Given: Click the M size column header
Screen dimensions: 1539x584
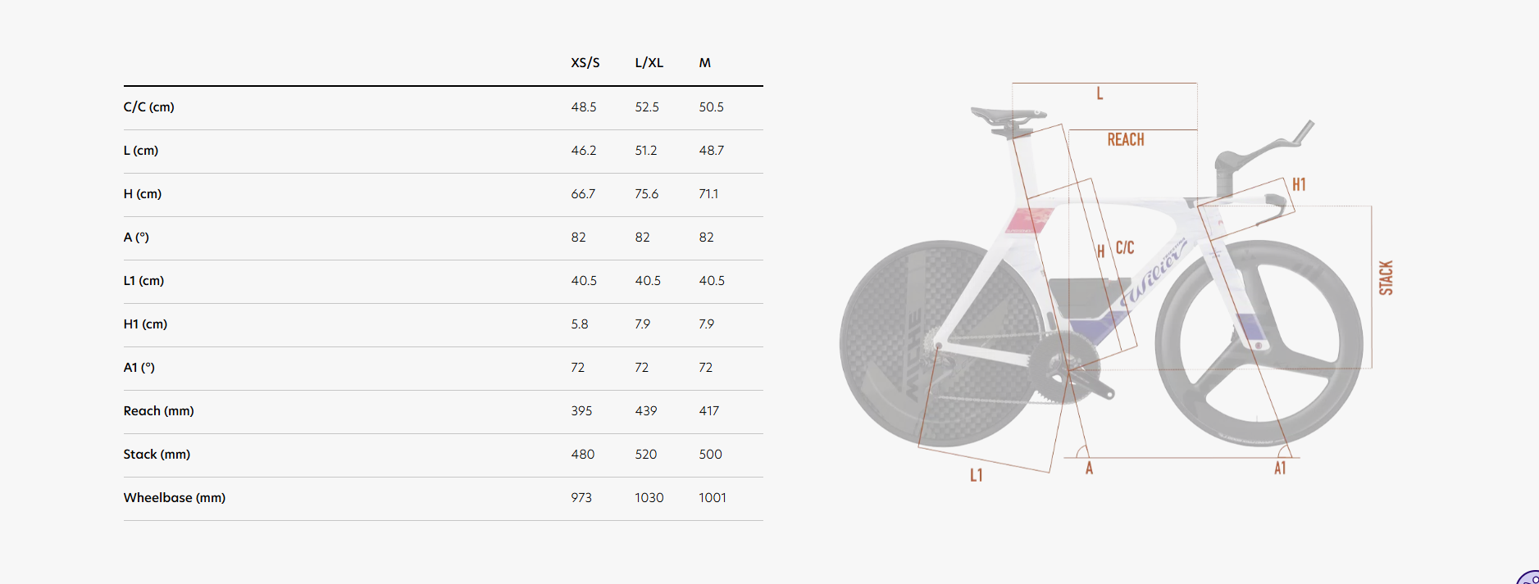Looking at the screenshot, I should (x=705, y=63).
